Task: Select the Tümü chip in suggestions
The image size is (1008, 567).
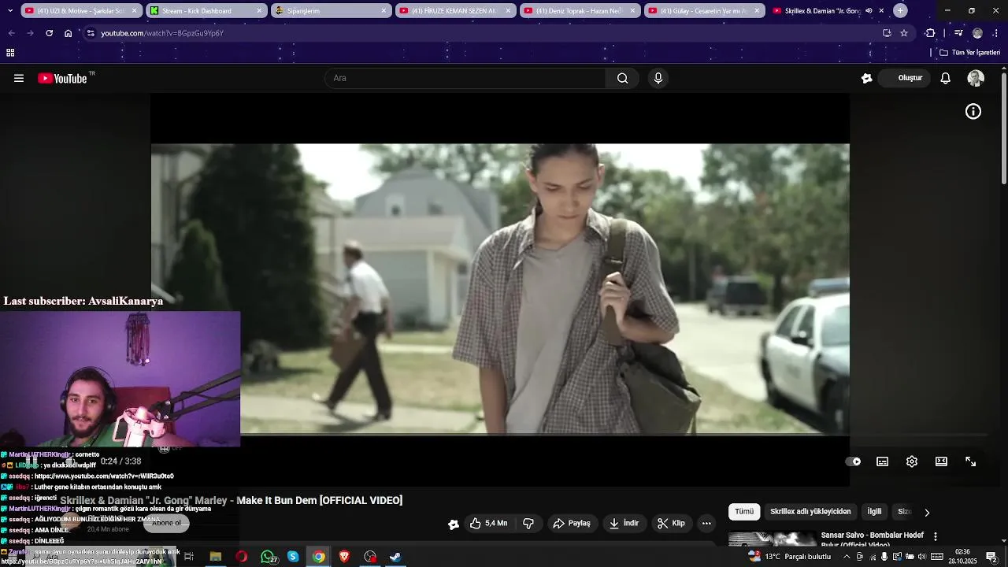Action: pos(744,512)
